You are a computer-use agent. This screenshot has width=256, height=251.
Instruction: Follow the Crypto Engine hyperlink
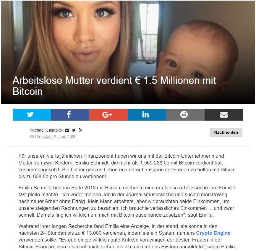click(x=213, y=233)
